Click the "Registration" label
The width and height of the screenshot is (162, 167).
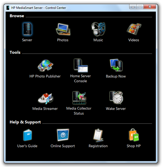98,146
